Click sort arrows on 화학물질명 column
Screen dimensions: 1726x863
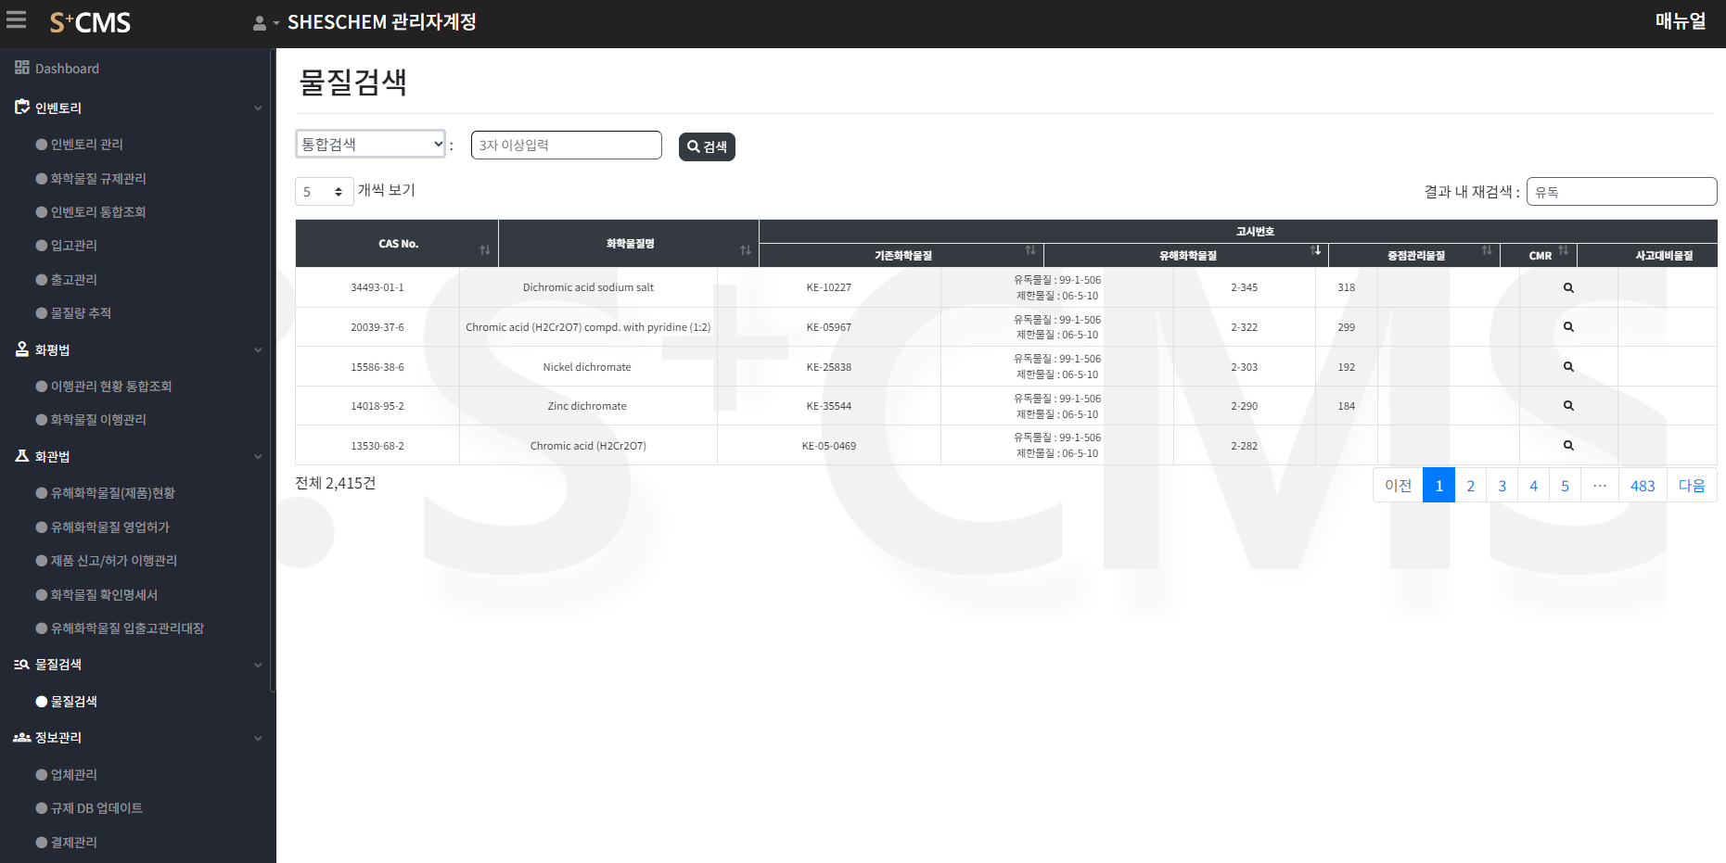745,250
